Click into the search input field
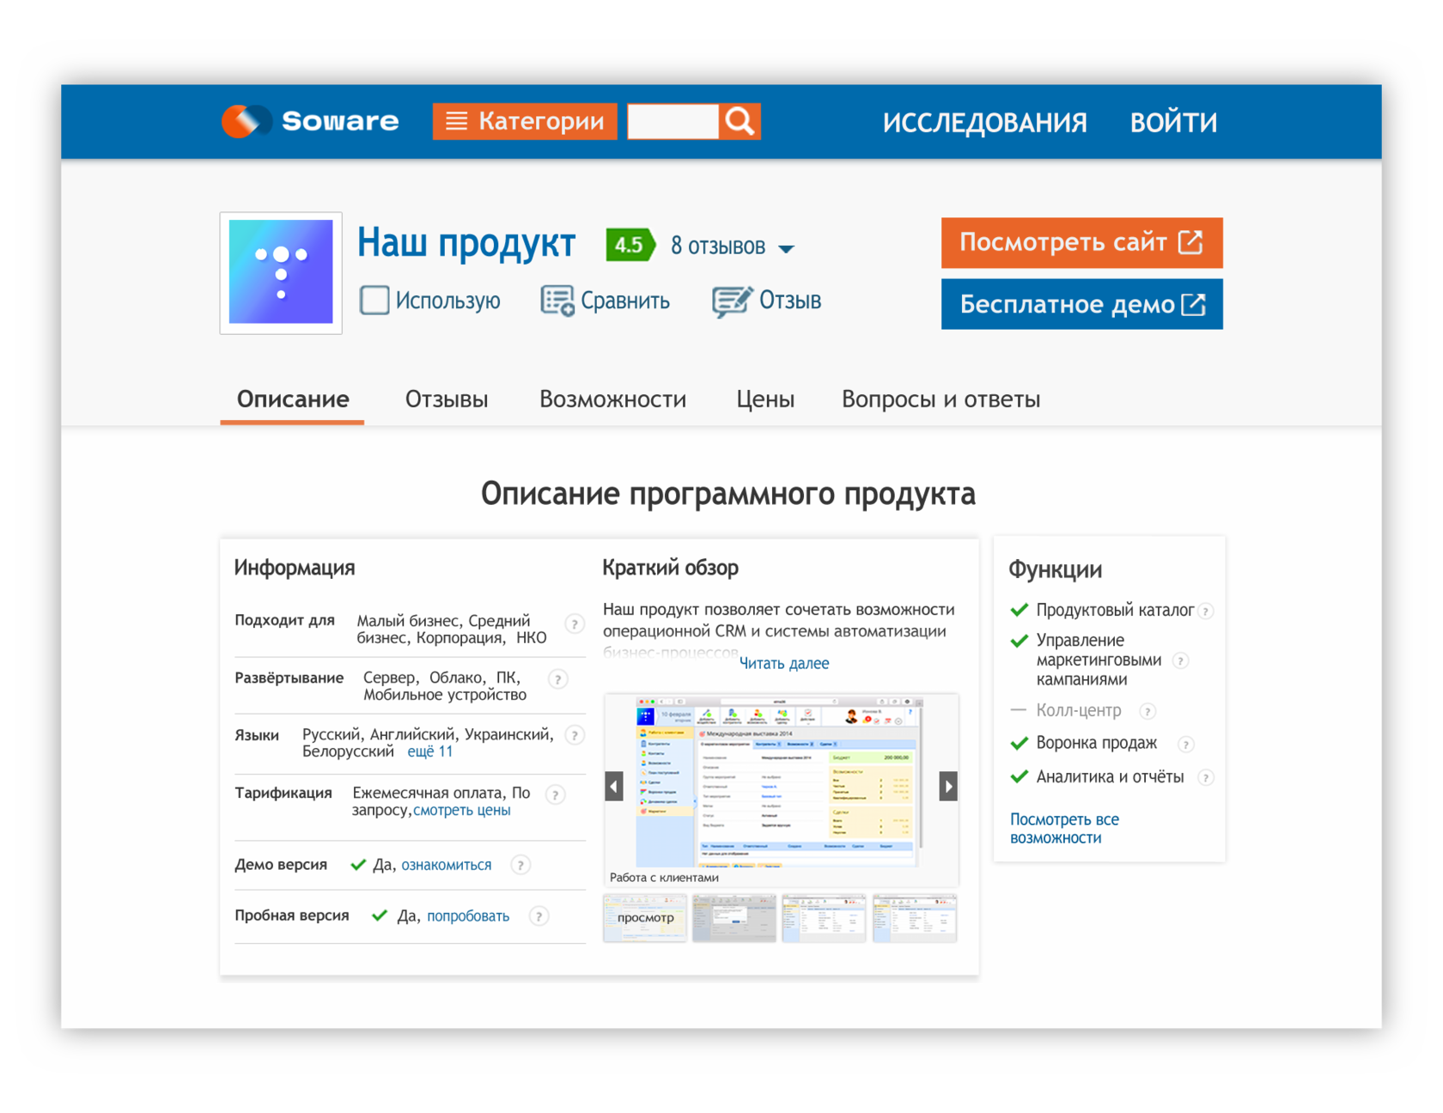 click(673, 122)
